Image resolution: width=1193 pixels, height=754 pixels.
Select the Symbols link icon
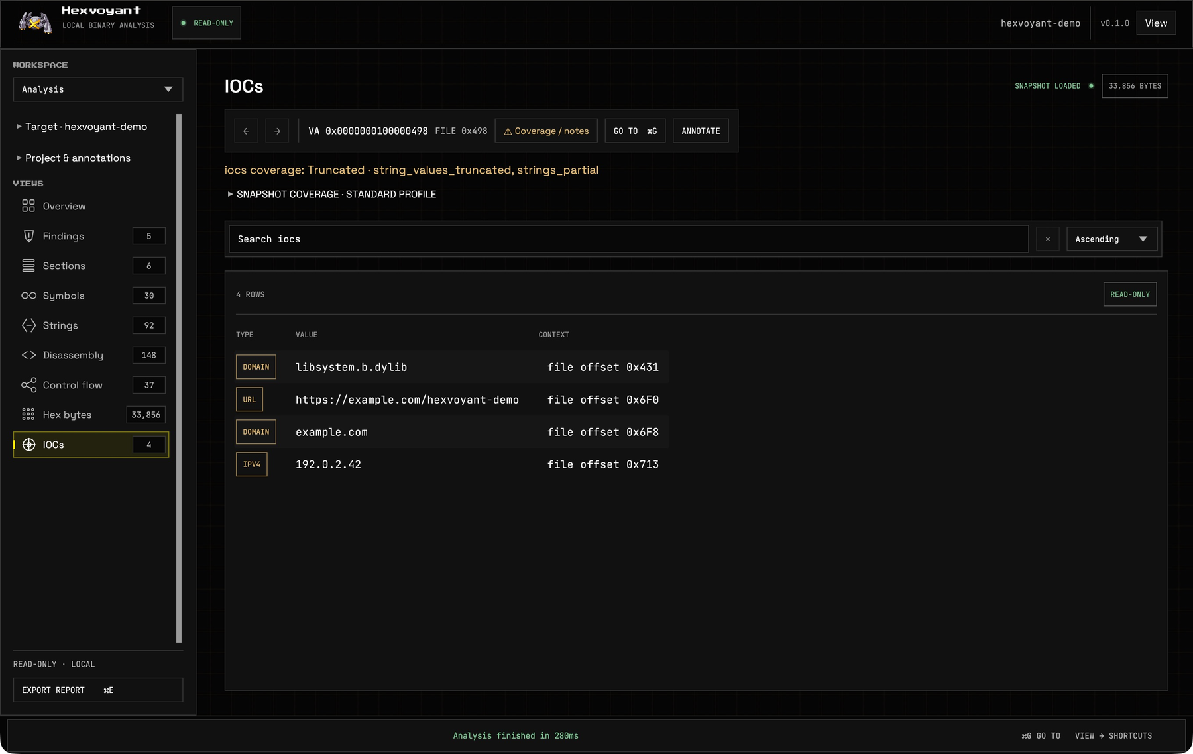coord(28,296)
